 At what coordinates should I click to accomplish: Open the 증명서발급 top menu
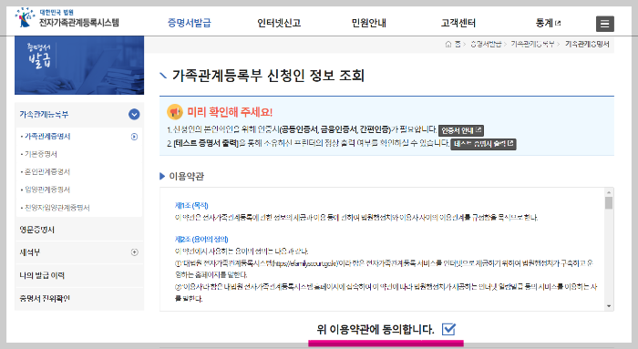pos(190,23)
